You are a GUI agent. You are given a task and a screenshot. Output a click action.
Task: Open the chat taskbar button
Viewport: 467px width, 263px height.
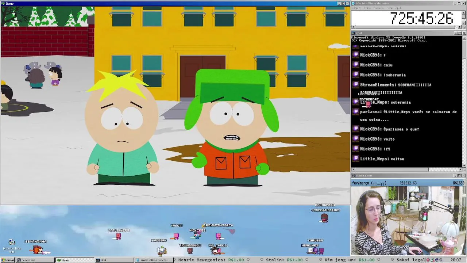tap(114, 260)
